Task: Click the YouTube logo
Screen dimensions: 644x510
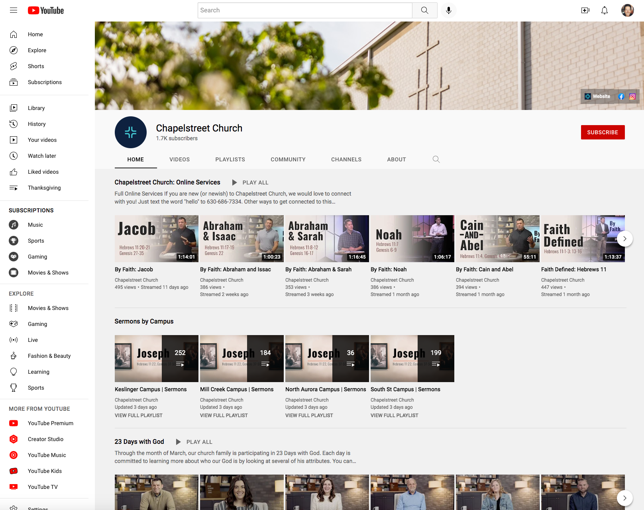Action: coord(46,10)
